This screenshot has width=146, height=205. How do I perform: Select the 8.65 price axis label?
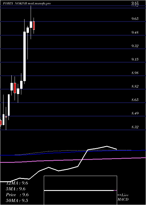(135, 100)
